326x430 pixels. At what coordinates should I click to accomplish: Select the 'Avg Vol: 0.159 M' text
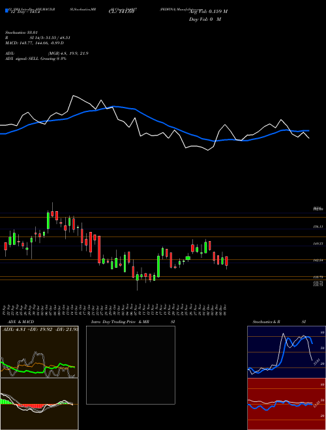(209, 12)
